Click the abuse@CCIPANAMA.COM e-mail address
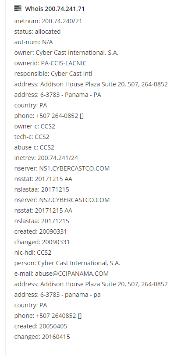Screen dimensions: 188x356 [x=72, y=274]
